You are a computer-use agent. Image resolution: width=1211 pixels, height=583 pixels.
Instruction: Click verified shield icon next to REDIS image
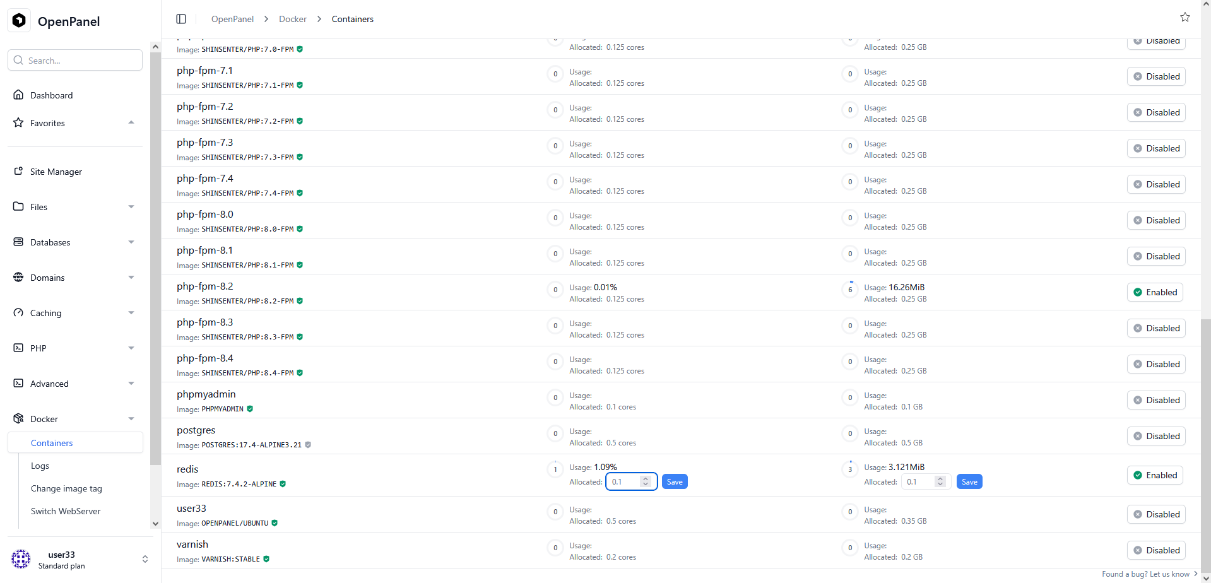coord(283,484)
